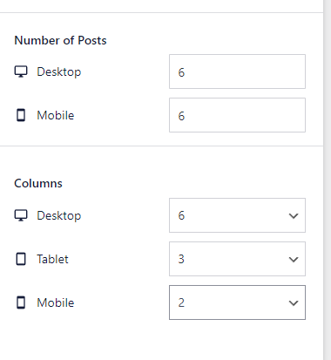
Task: Click the Tablet label under Columns
Action: click(52, 259)
